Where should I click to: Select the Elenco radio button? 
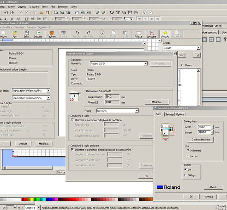click(182, 65)
